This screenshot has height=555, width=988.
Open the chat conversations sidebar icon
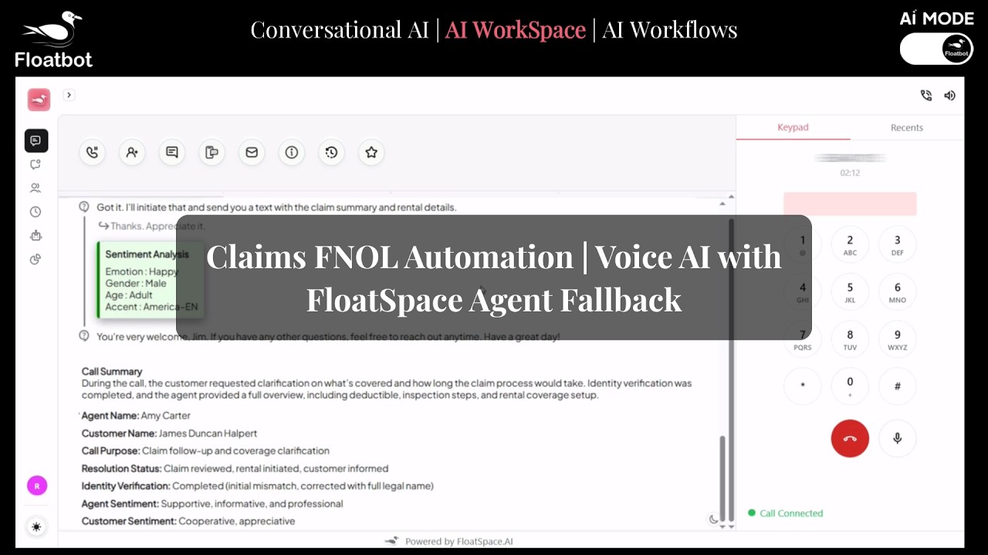(x=36, y=140)
